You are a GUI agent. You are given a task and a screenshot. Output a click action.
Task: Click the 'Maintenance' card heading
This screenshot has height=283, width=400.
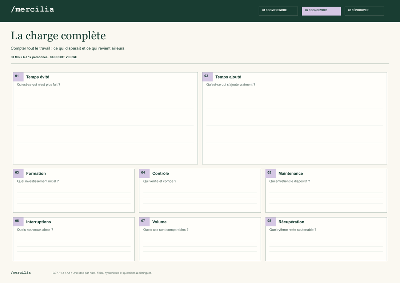[x=291, y=174]
